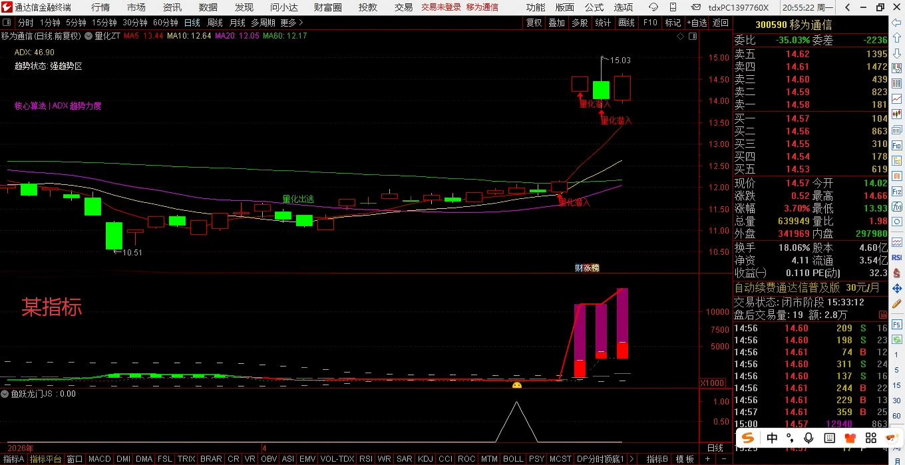This screenshot has height=465, width=905.
Task: Open the 资讯 menu
Action: point(172,7)
